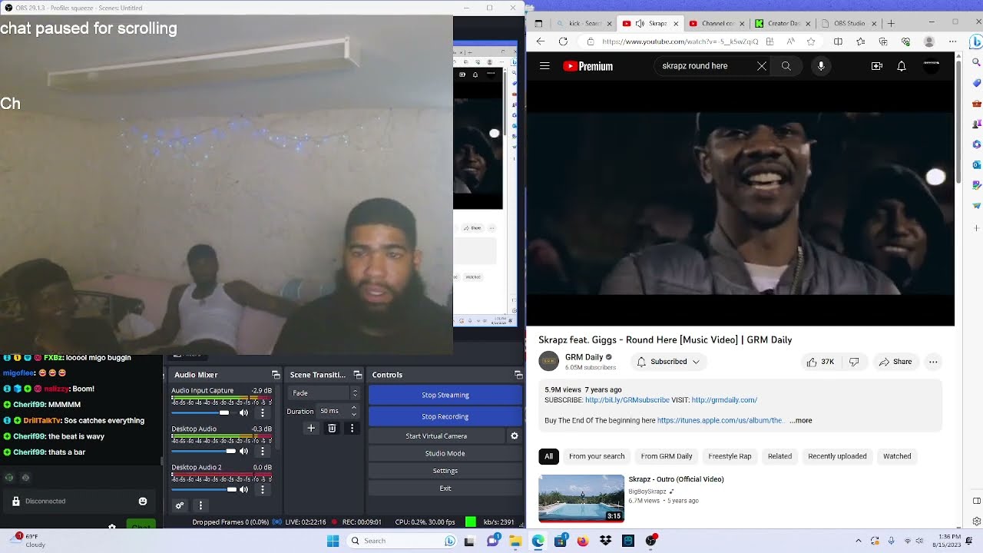Clear the YouTube search text

click(762, 66)
